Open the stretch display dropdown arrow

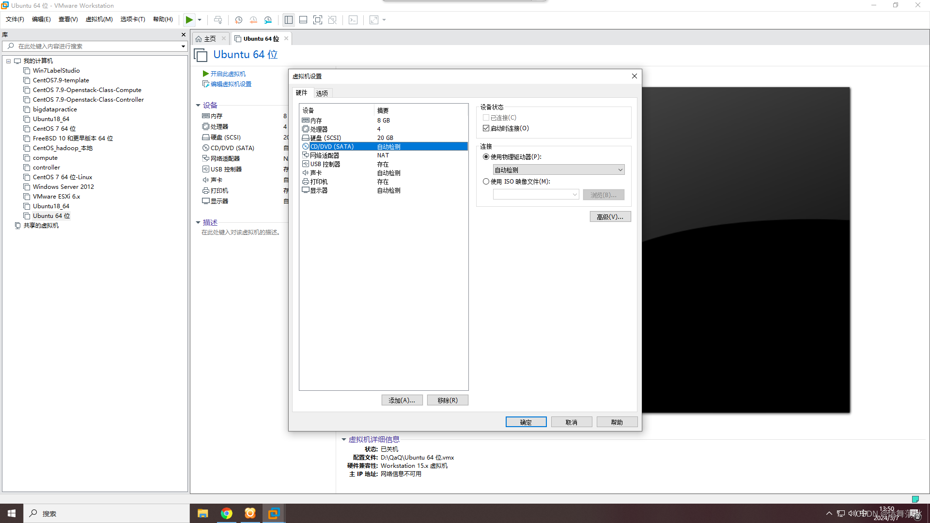tap(384, 20)
